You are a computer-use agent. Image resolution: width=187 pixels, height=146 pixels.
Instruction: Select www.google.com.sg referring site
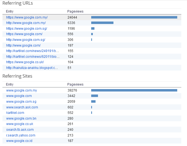click(21, 102)
